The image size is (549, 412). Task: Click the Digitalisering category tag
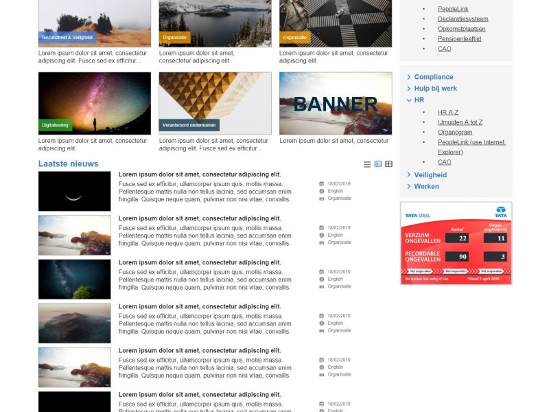tap(55, 125)
